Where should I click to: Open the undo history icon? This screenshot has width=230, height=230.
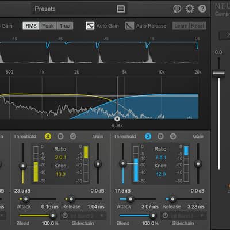click(x=177, y=9)
